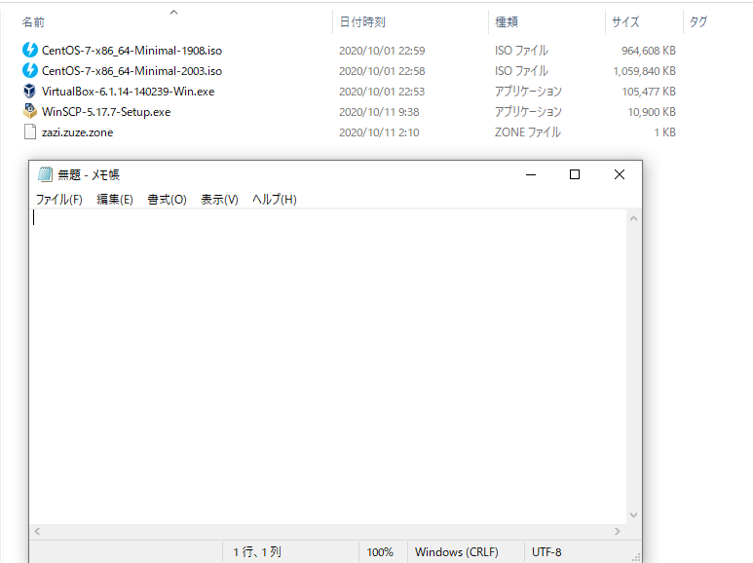Minimize the Notepad window
Screen dimensions: 753x563
(531, 174)
